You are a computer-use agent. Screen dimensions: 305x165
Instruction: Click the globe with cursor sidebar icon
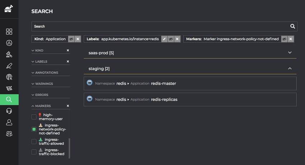pyautogui.click(x=9, y=77)
